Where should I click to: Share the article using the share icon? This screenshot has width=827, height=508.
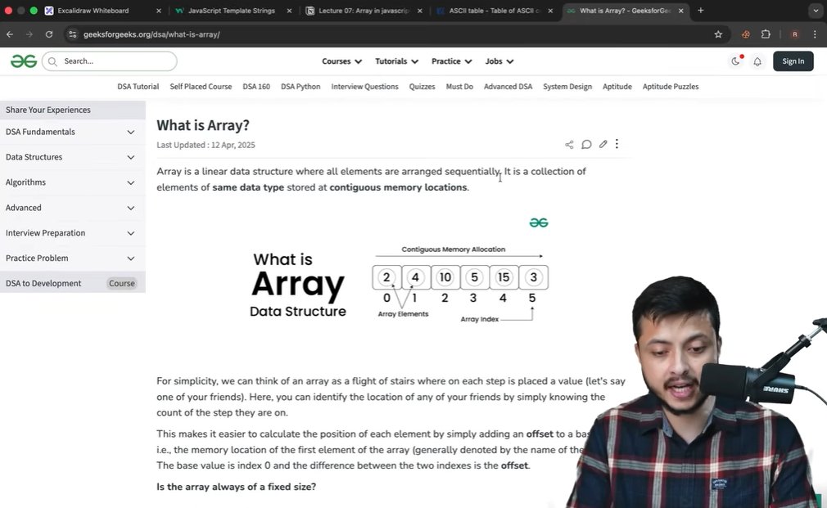pyautogui.click(x=569, y=145)
